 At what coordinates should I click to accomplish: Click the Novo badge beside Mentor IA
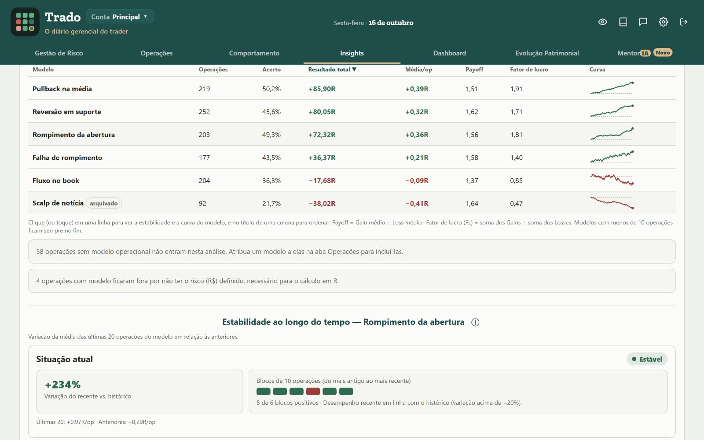[663, 52]
